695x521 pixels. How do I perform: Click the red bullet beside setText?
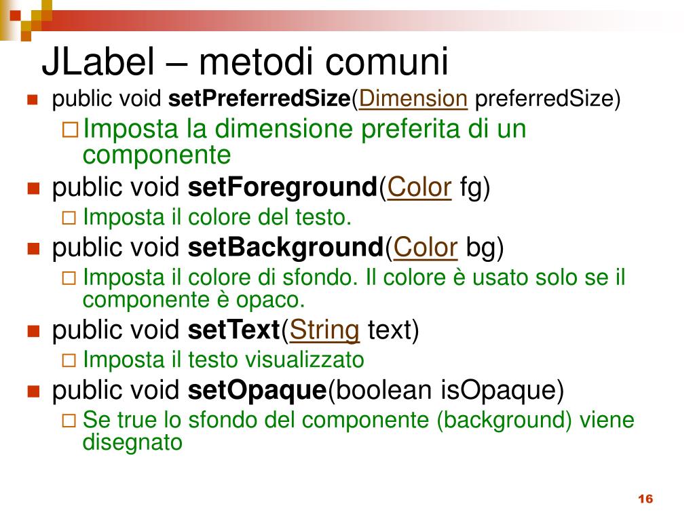(x=33, y=331)
